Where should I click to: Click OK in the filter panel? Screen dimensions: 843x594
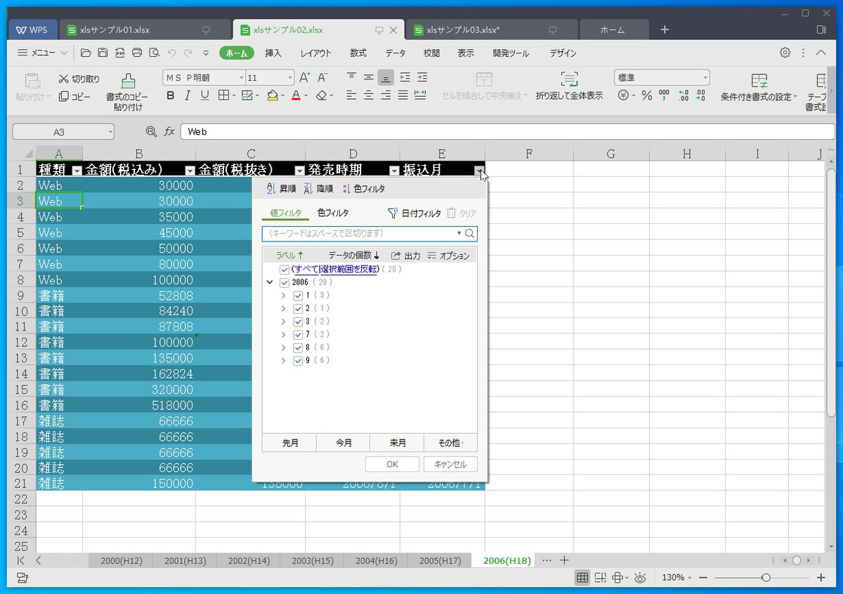click(392, 464)
